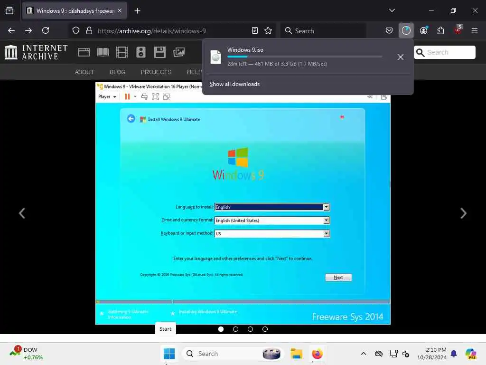Select first carousel dot
The image size is (486, 365).
[x=221, y=329]
